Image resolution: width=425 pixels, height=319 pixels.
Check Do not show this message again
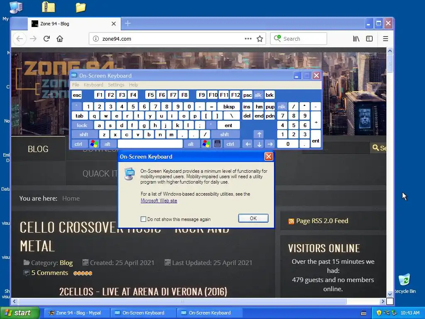(143, 219)
